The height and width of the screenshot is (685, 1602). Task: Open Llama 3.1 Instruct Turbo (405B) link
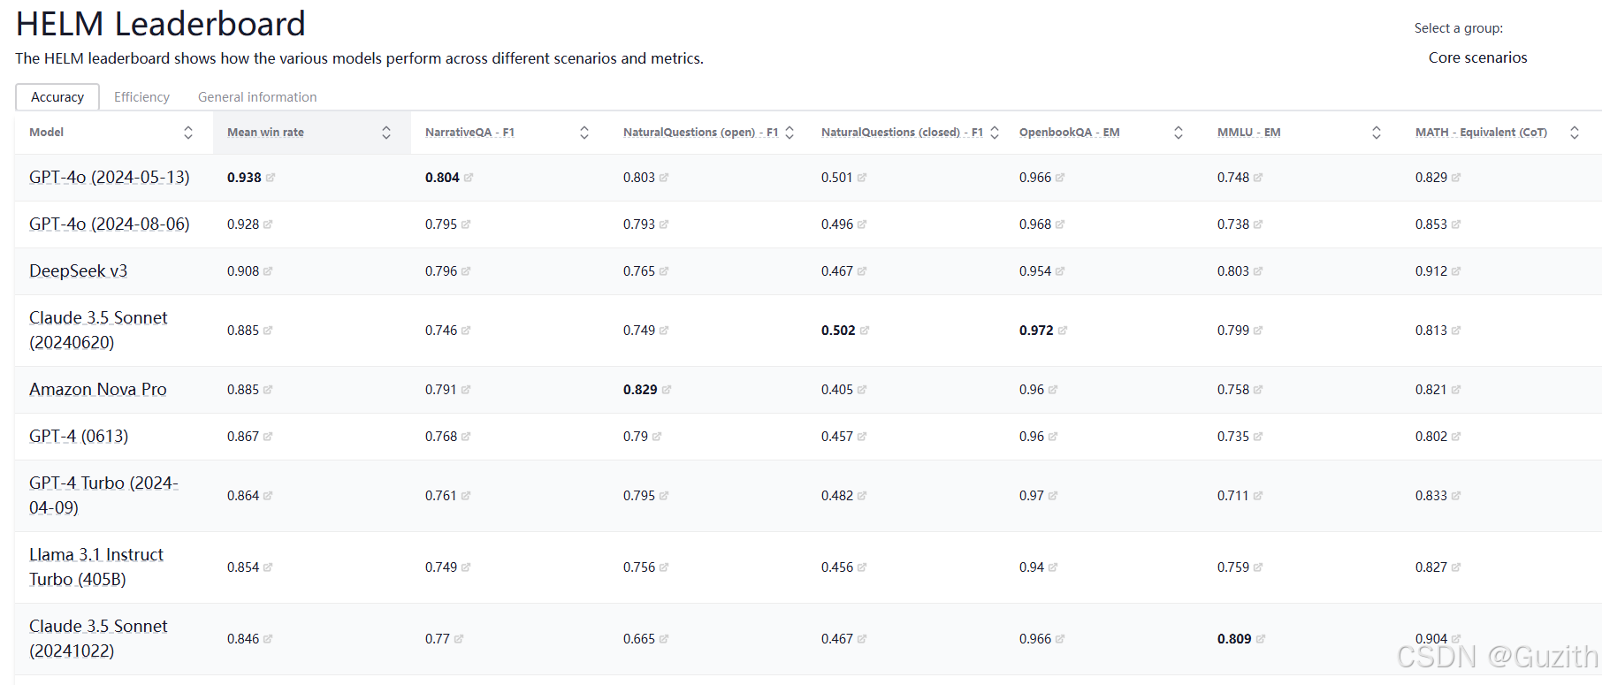tap(96, 567)
